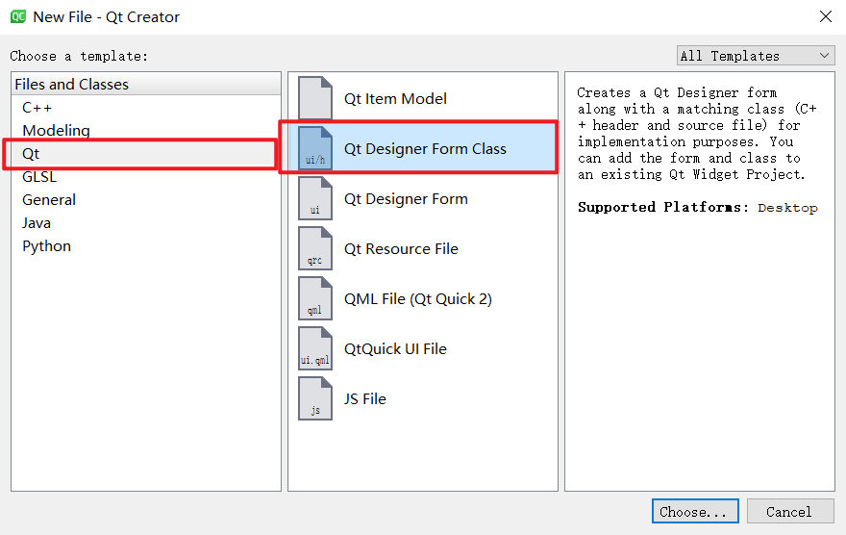Screen dimensions: 846x535
Task: Click the Qt Creator logo in title bar
Action: click(x=18, y=16)
